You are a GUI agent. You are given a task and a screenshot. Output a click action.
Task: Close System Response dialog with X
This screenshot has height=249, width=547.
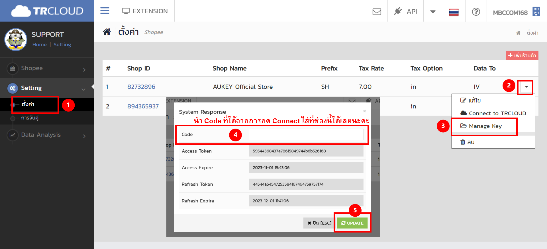tap(364, 111)
